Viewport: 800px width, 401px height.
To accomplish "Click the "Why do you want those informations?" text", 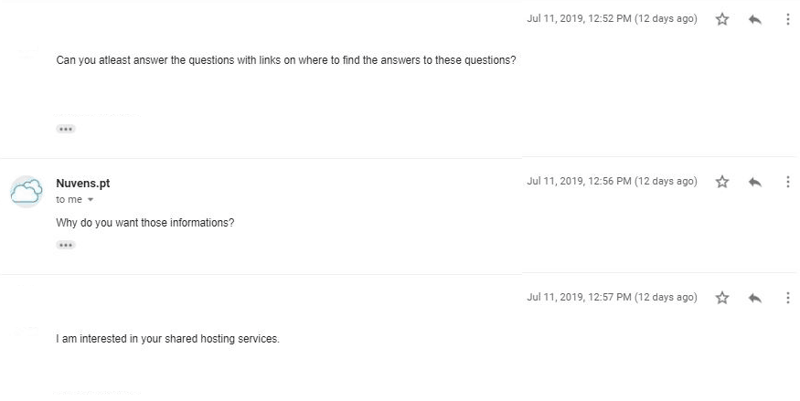I will pos(144,223).
